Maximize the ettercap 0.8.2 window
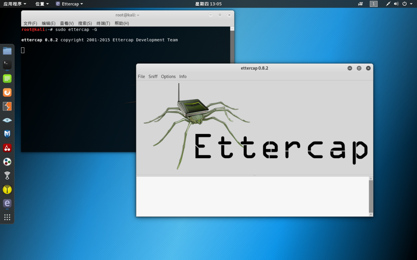The image size is (417, 260). point(359,68)
